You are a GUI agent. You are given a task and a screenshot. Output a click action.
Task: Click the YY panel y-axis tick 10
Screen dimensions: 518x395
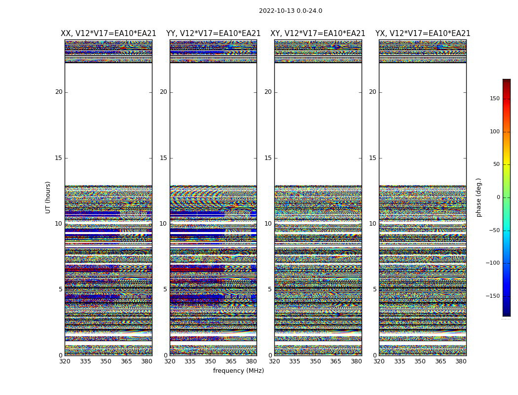point(163,224)
